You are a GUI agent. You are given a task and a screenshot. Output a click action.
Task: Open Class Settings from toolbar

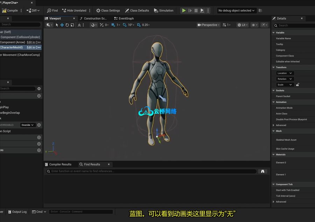click(108, 11)
